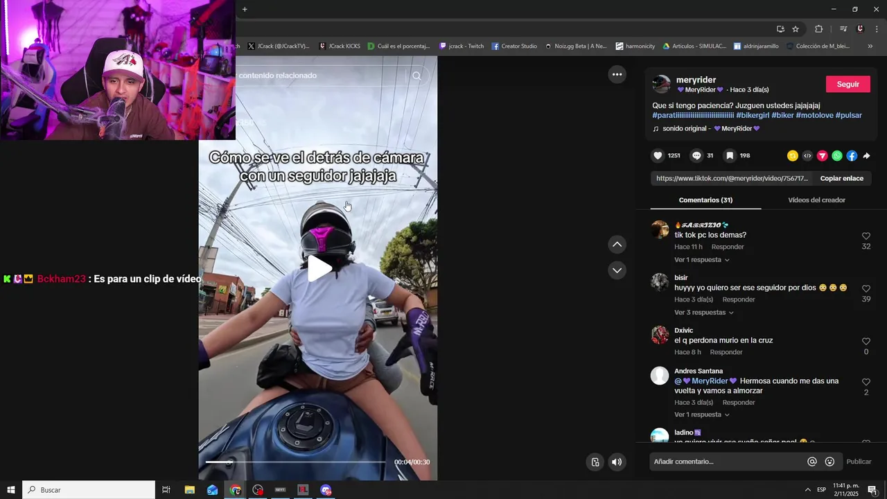This screenshot has height=499, width=887.
Task: Open the 'sonido original - MeryRider' sound link
Action: (x=706, y=128)
